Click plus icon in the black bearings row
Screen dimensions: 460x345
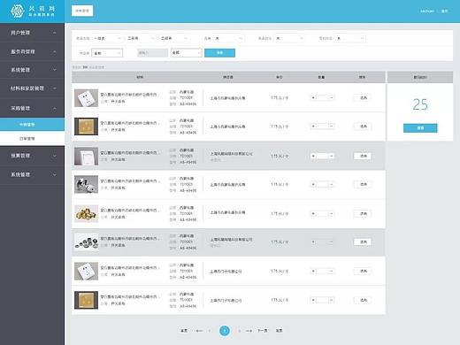point(313,242)
